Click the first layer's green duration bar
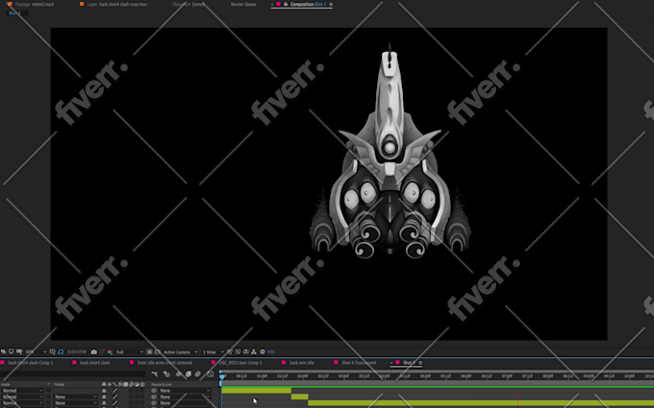 click(x=257, y=391)
